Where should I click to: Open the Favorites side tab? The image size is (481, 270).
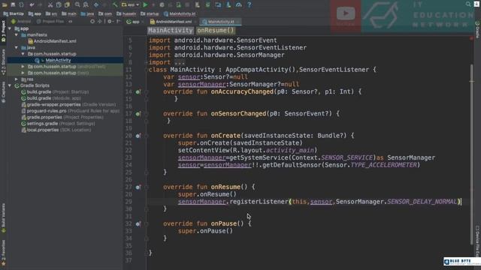pos(3,253)
